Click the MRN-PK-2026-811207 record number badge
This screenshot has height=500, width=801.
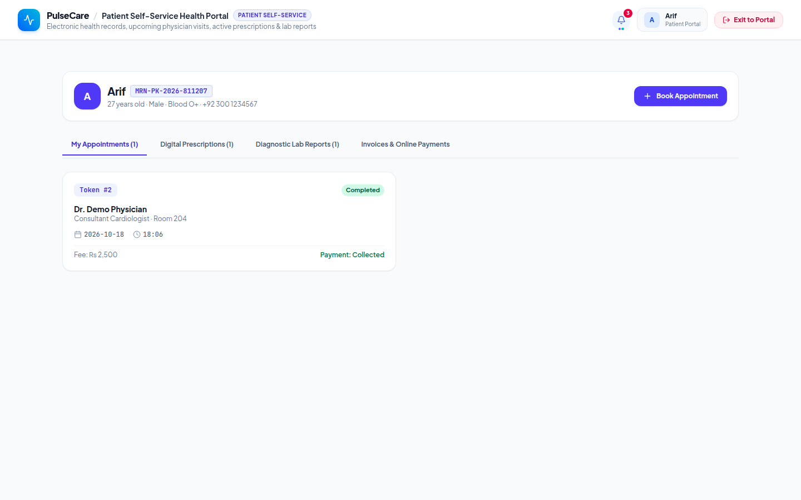point(171,91)
